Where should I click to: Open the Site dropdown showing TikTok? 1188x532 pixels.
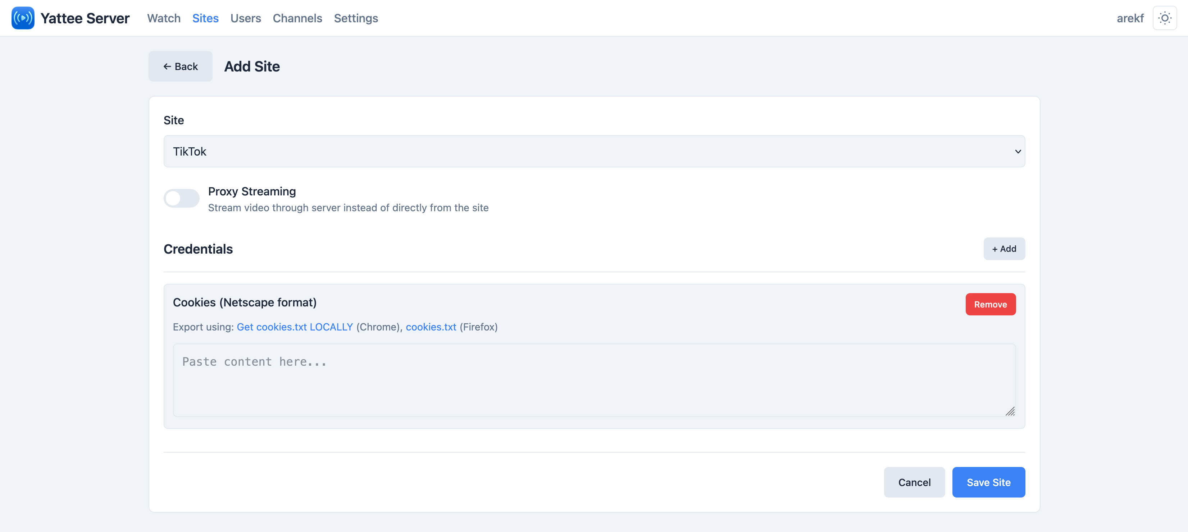594,151
